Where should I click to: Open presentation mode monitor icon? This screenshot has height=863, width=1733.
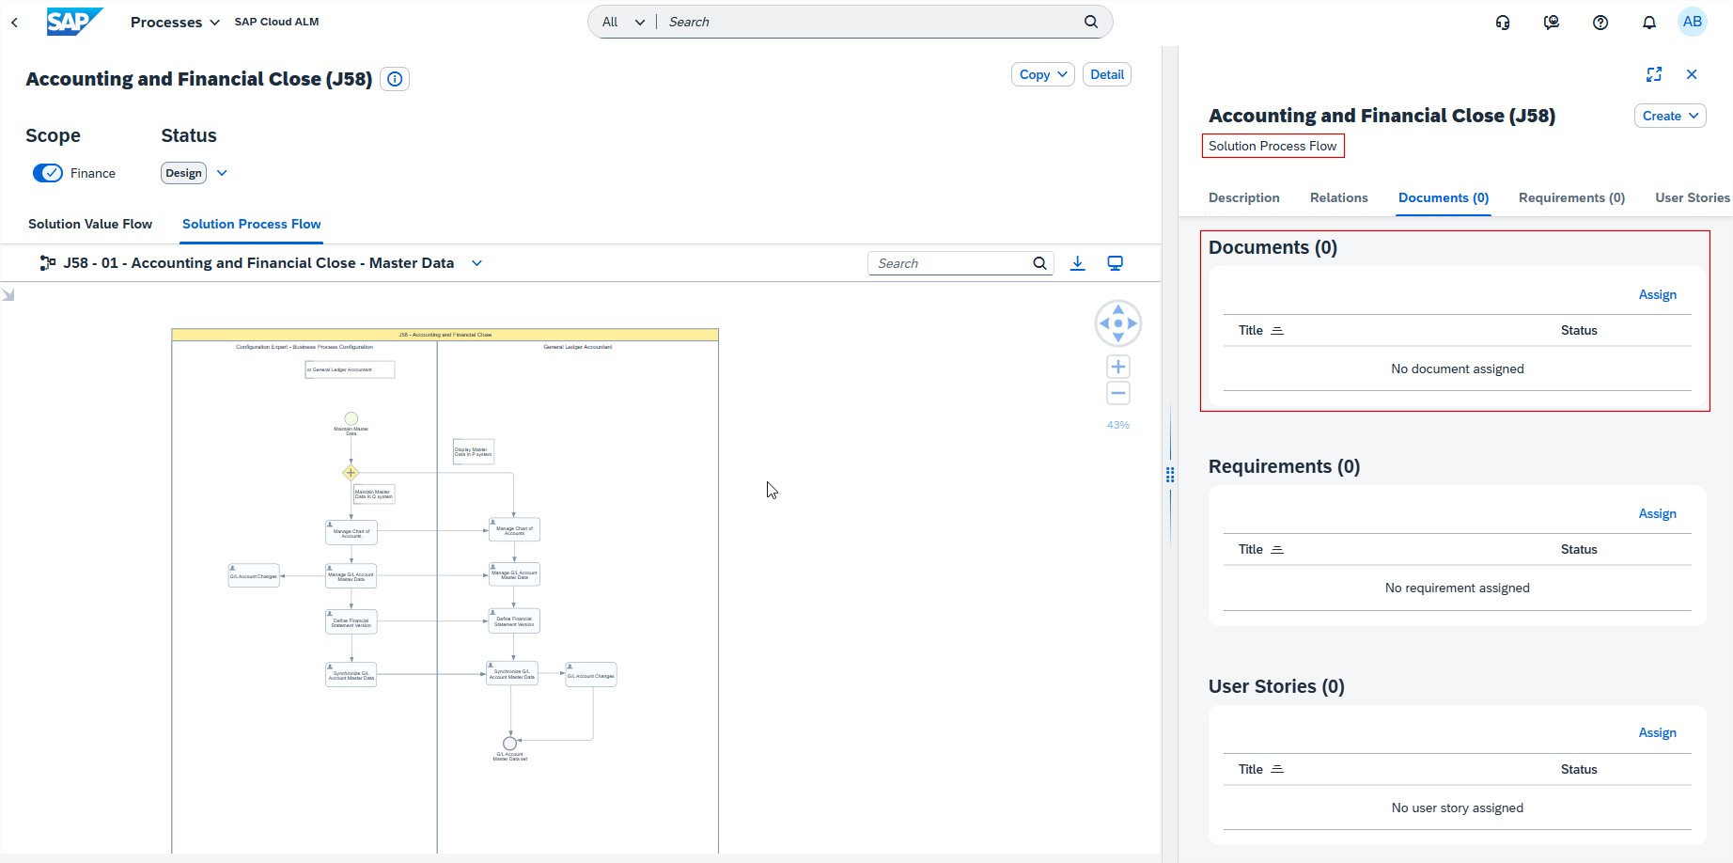pyautogui.click(x=1115, y=263)
